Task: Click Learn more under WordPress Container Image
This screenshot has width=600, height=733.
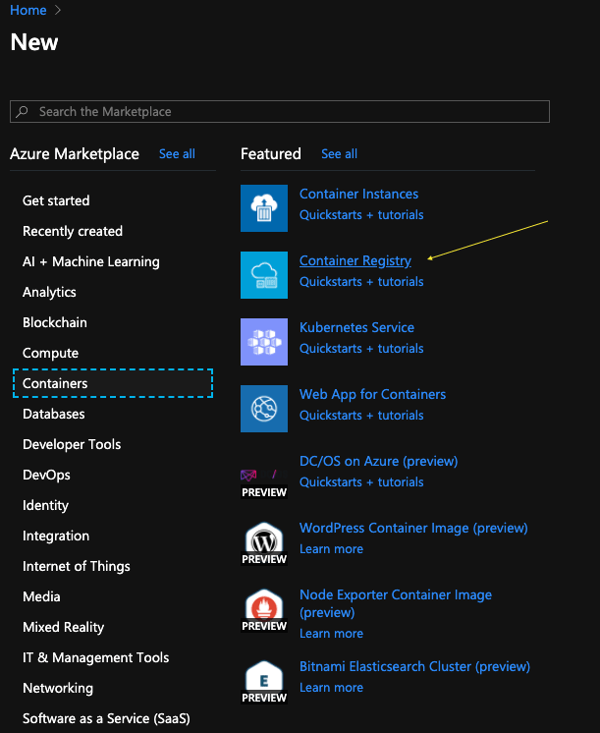Action: (x=331, y=549)
